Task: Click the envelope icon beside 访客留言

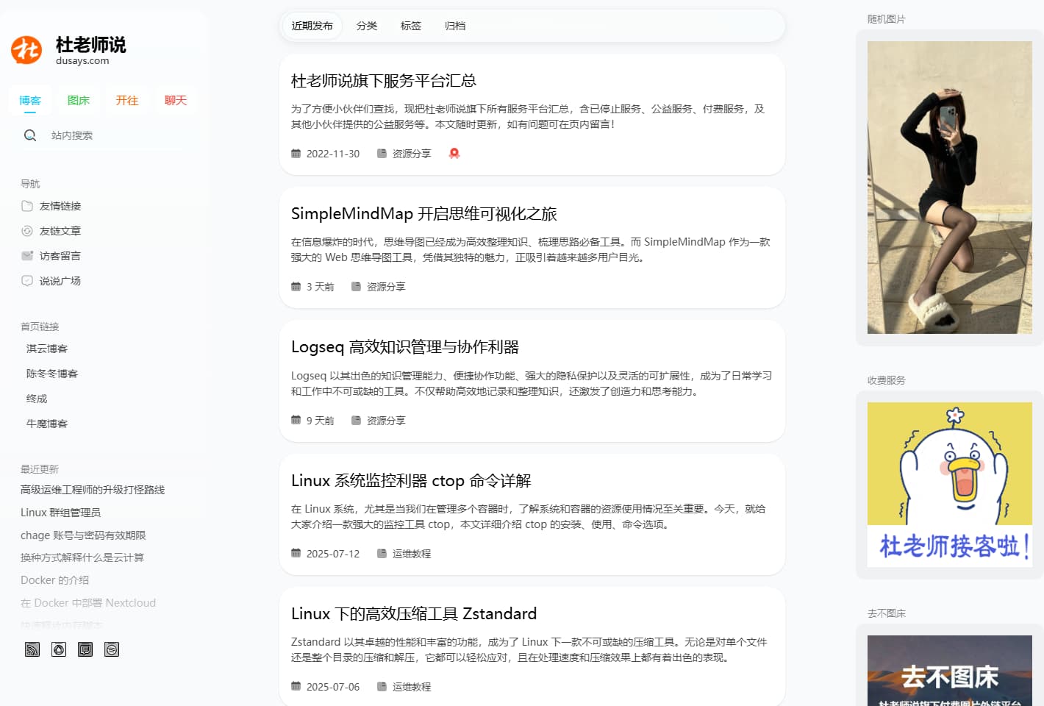Action: click(x=26, y=255)
